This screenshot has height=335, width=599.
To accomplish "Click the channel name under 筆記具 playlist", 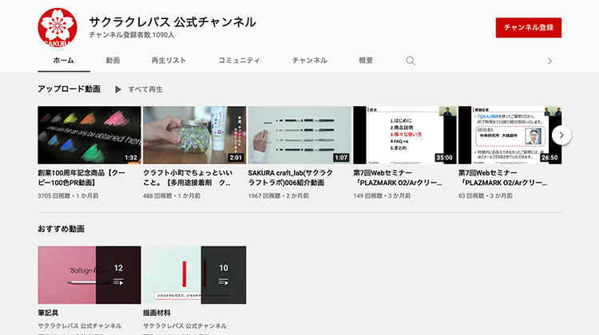I will tap(79, 326).
